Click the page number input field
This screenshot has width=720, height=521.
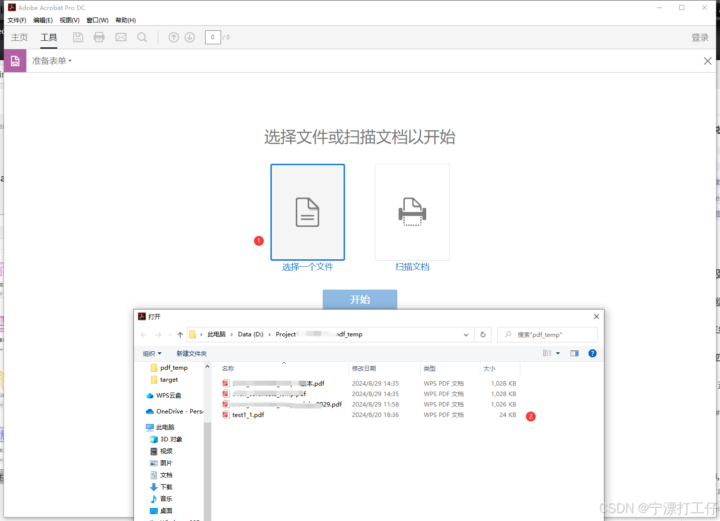(x=213, y=37)
